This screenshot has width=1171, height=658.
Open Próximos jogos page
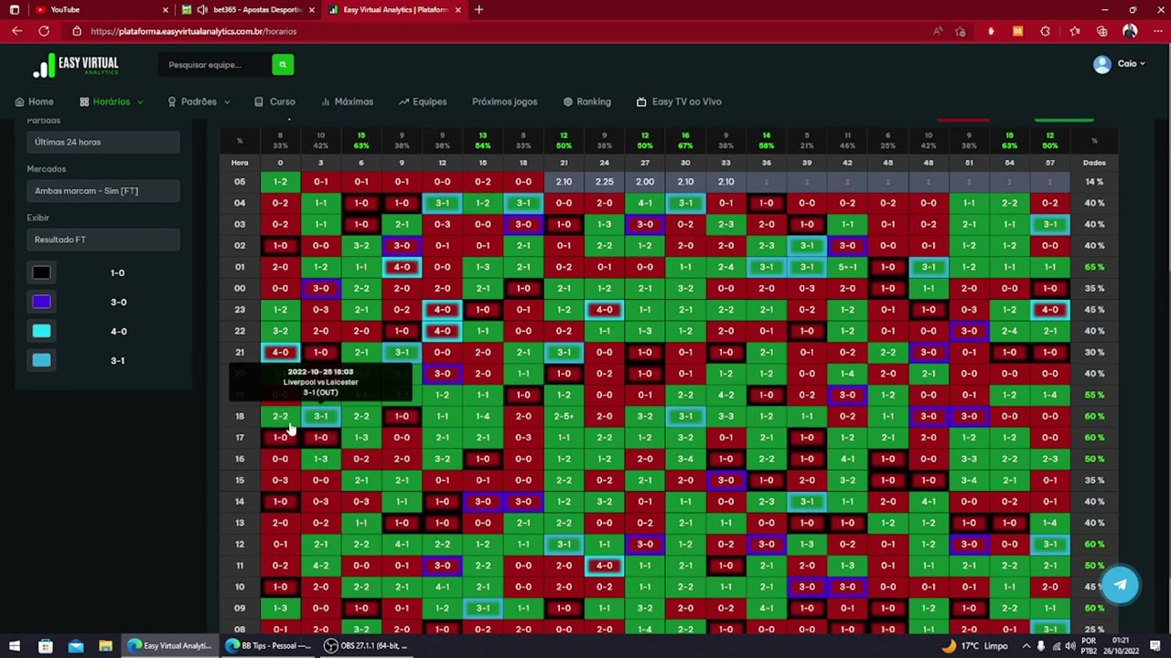tap(504, 101)
